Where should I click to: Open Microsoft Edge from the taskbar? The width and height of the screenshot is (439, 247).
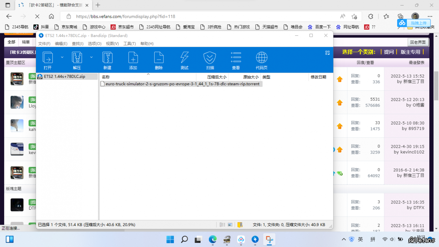pyautogui.click(x=212, y=239)
